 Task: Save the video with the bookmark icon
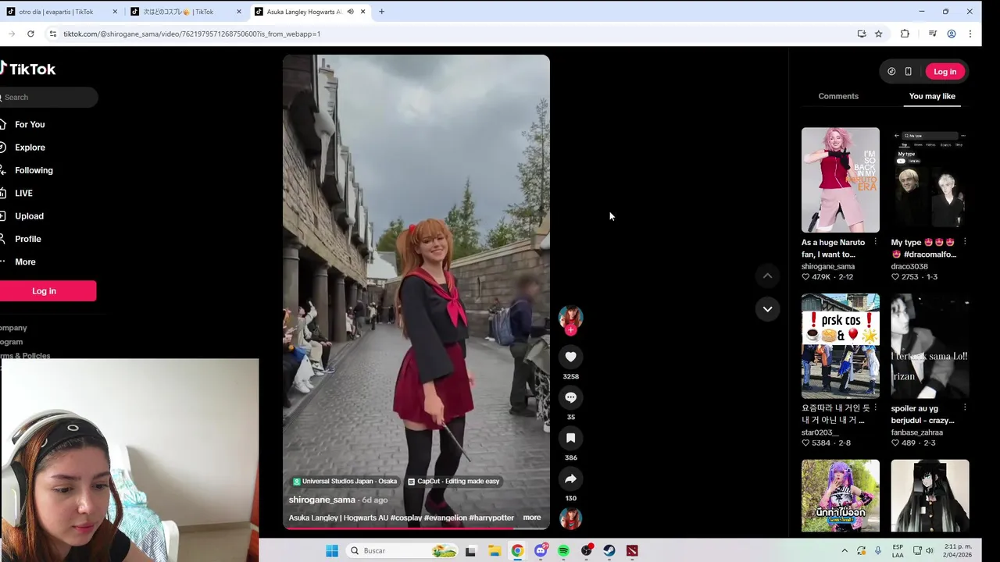click(570, 438)
